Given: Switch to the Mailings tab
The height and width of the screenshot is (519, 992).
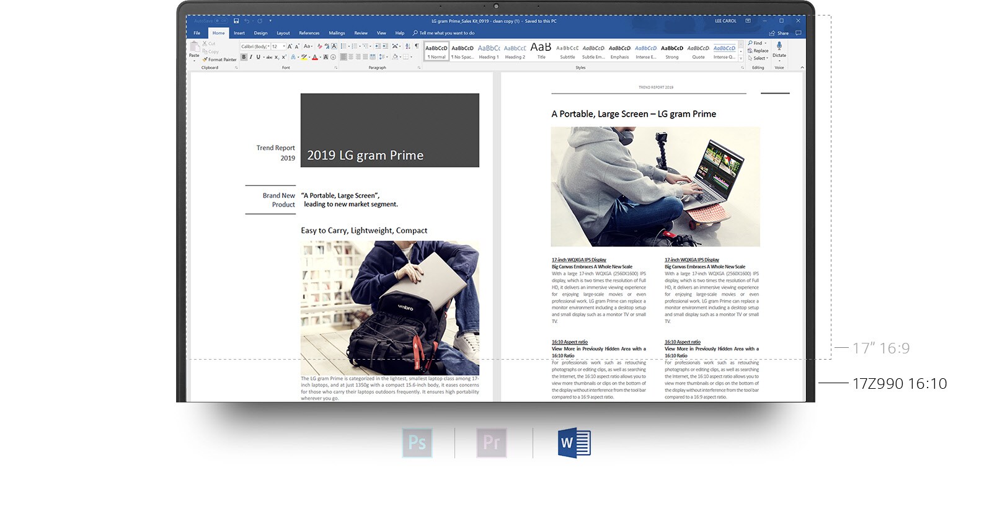Looking at the screenshot, I should 337,33.
